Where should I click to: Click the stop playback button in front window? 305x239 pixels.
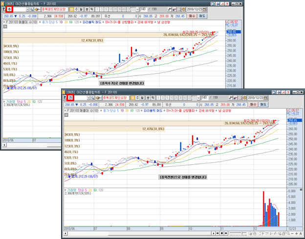point(222,233)
